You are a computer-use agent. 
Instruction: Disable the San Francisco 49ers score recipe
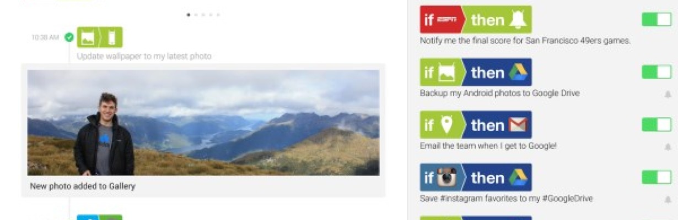pyautogui.click(x=657, y=20)
